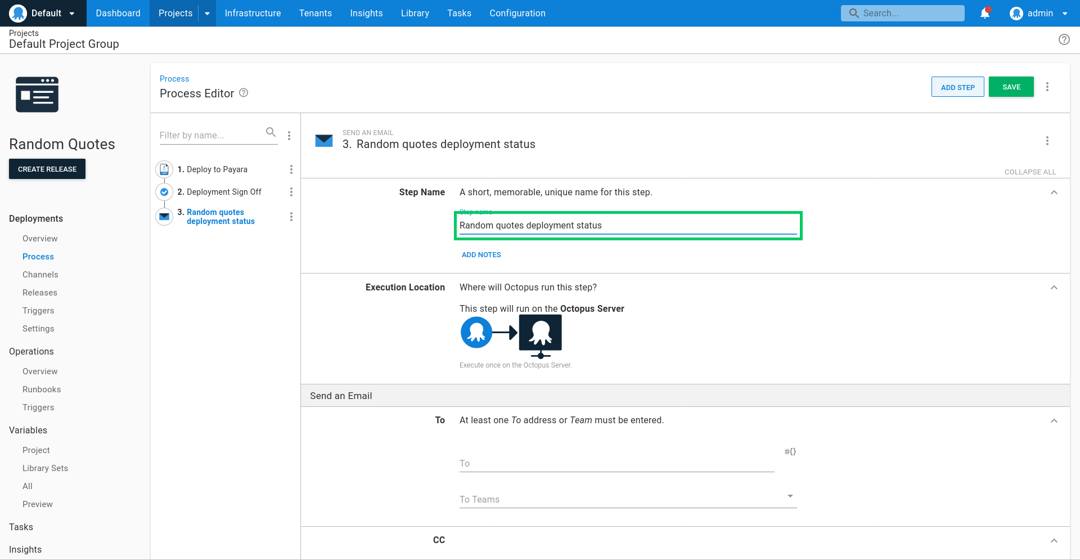
Task: Click the Octopus Server monitor icon
Action: click(x=541, y=336)
